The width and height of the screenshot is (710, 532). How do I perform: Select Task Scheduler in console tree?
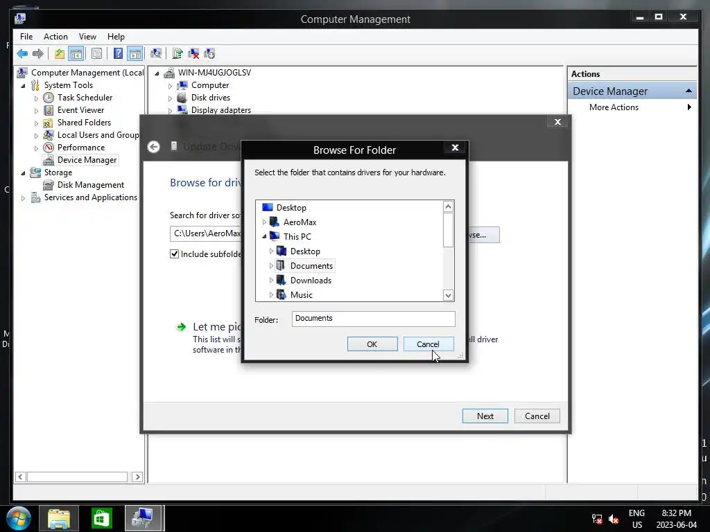(85, 97)
